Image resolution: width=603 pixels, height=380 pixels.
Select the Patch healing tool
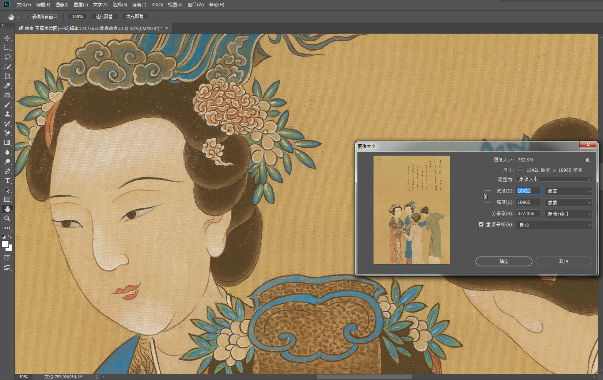tap(7, 95)
